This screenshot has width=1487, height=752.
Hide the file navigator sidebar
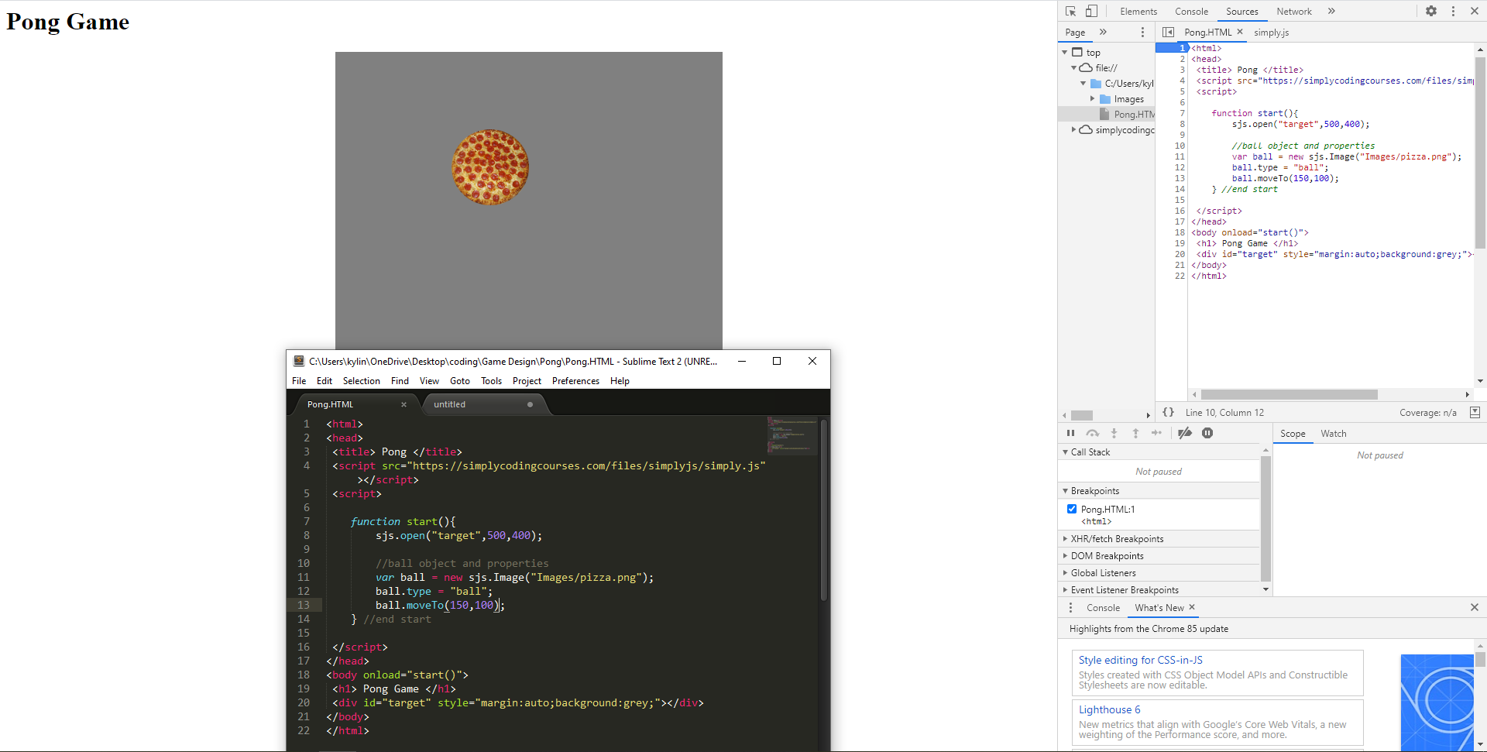click(1168, 32)
